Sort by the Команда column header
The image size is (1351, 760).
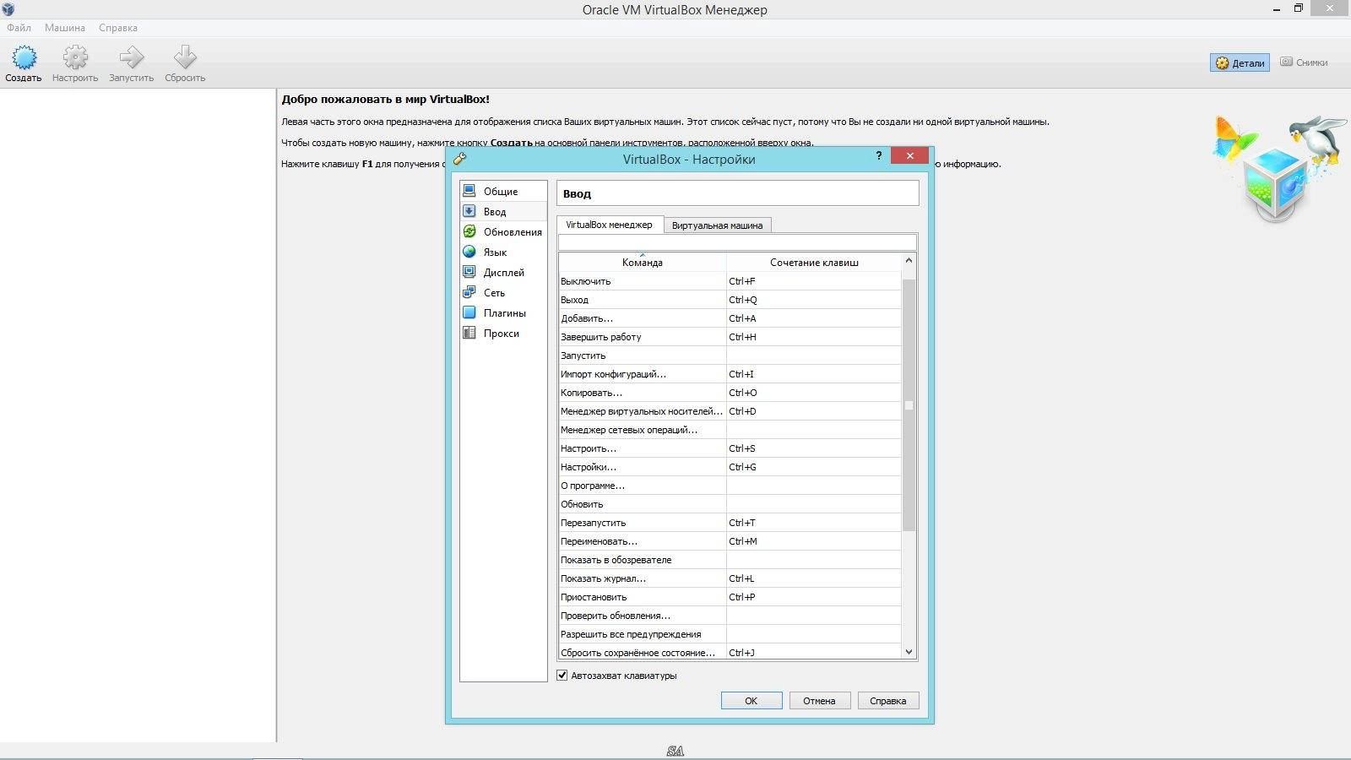[643, 262]
